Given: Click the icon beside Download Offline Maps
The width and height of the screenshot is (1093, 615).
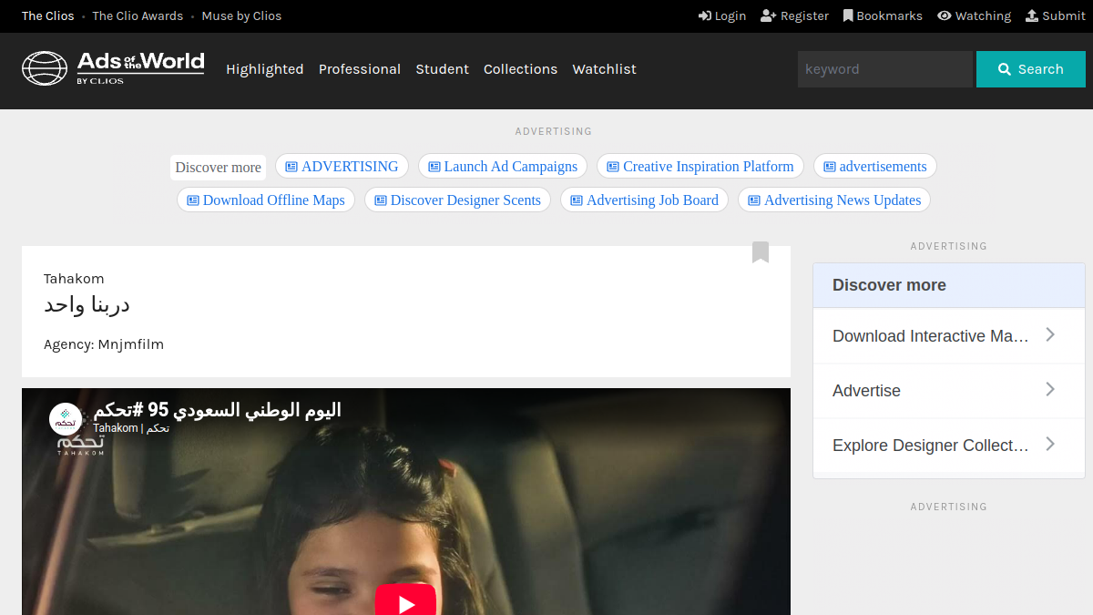Looking at the screenshot, I should 193,200.
